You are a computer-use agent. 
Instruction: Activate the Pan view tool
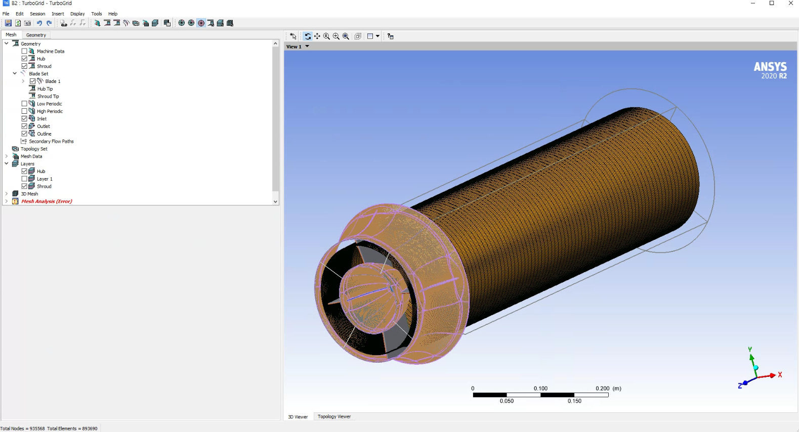point(317,36)
